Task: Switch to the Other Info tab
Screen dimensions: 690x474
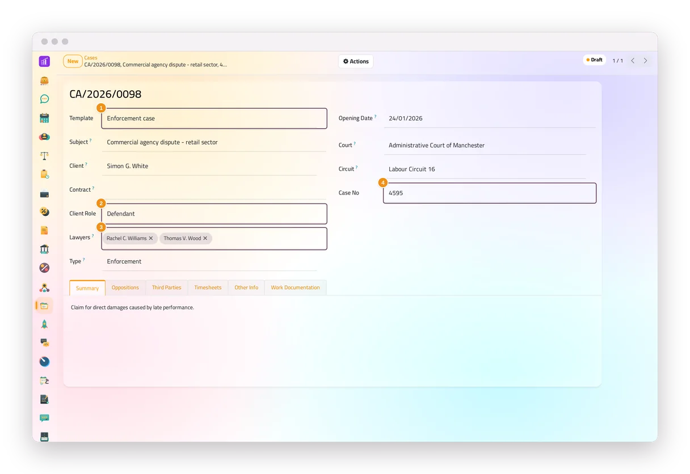Action: [246, 287]
